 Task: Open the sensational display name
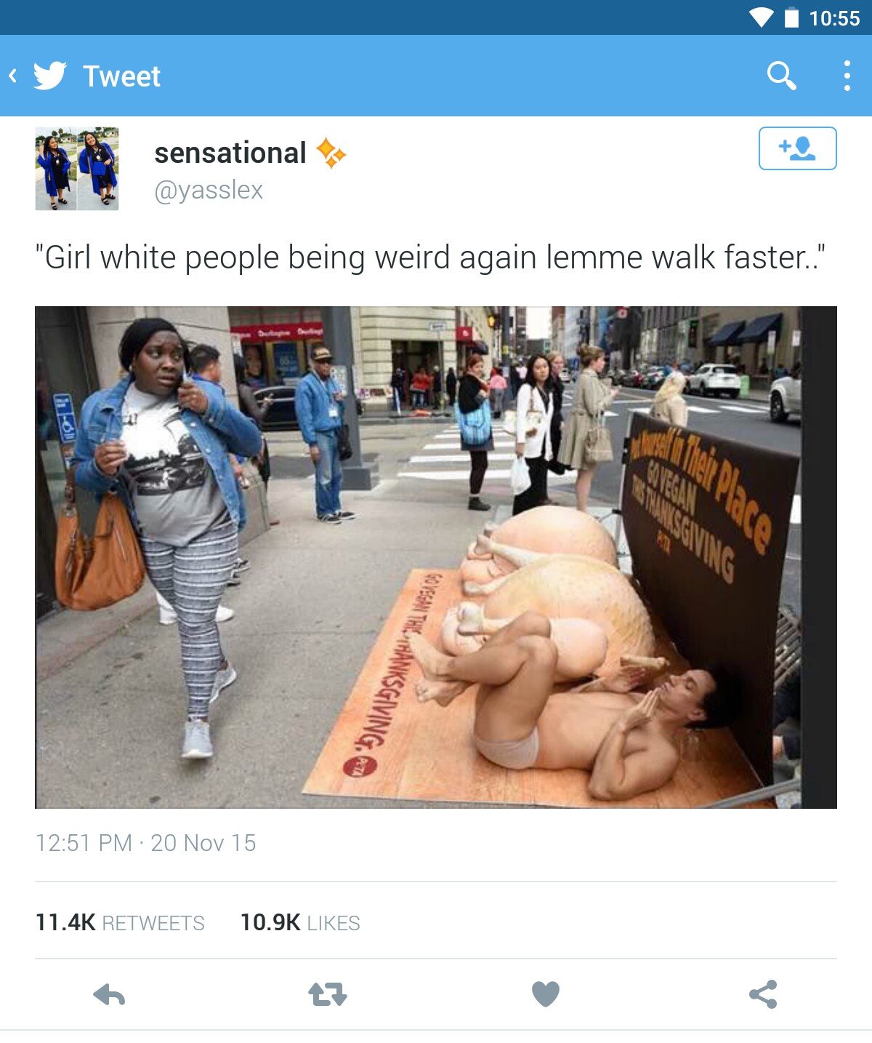click(x=230, y=153)
